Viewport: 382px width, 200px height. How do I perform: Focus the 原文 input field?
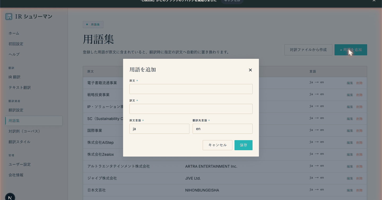191,89
